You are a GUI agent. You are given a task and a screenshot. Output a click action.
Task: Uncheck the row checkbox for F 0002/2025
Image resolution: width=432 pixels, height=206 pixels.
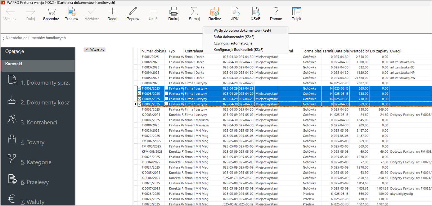pyautogui.click(x=139, y=88)
